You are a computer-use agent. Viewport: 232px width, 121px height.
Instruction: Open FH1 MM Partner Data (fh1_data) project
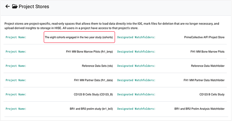(x=93, y=80)
